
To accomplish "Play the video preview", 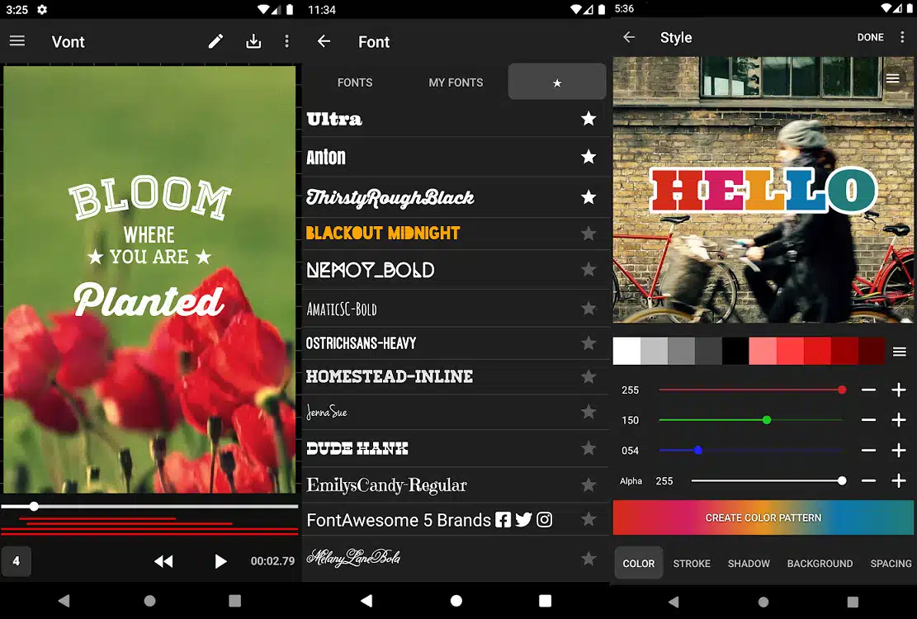I will [220, 561].
